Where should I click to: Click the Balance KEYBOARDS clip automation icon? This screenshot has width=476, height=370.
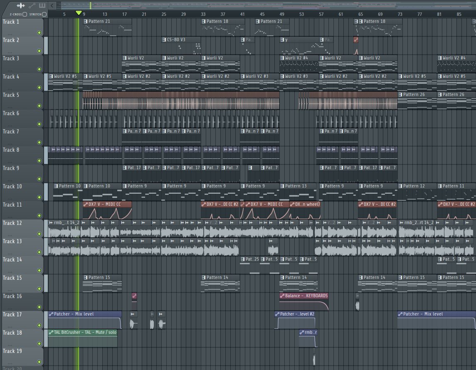(282, 296)
